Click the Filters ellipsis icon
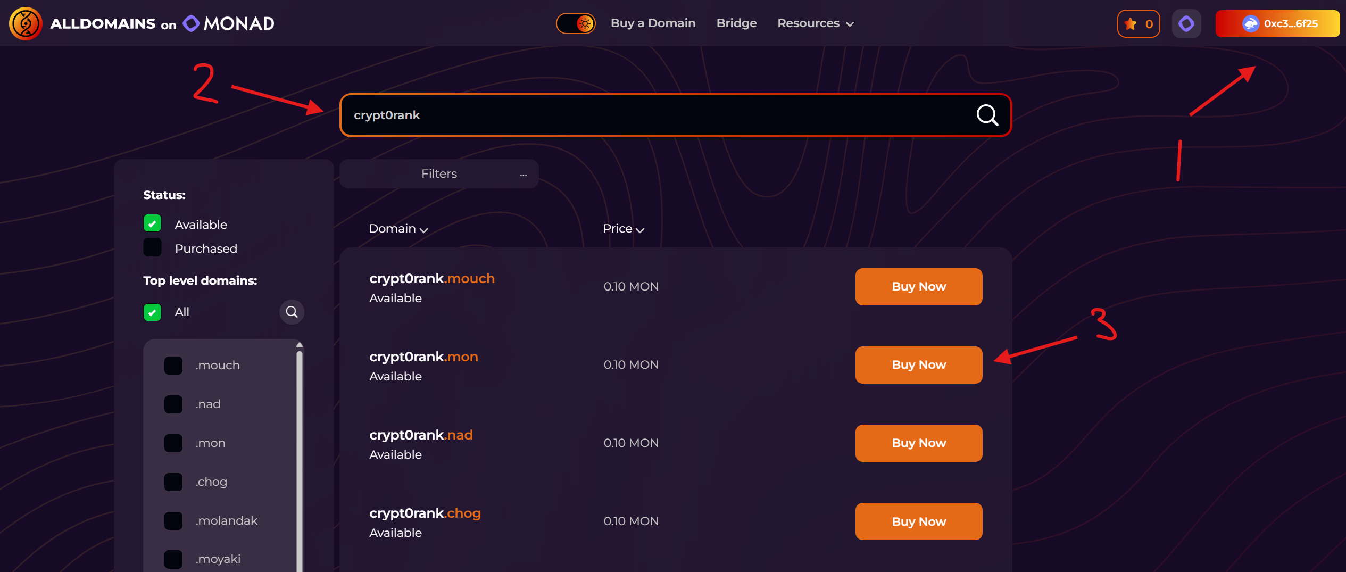This screenshot has width=1346, height=572. [523, 175]
